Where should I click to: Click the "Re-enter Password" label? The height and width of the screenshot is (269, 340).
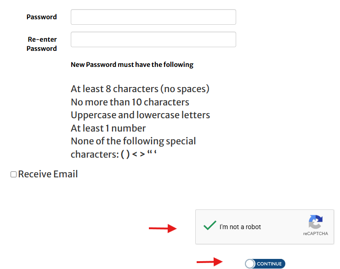click(42, 44)
